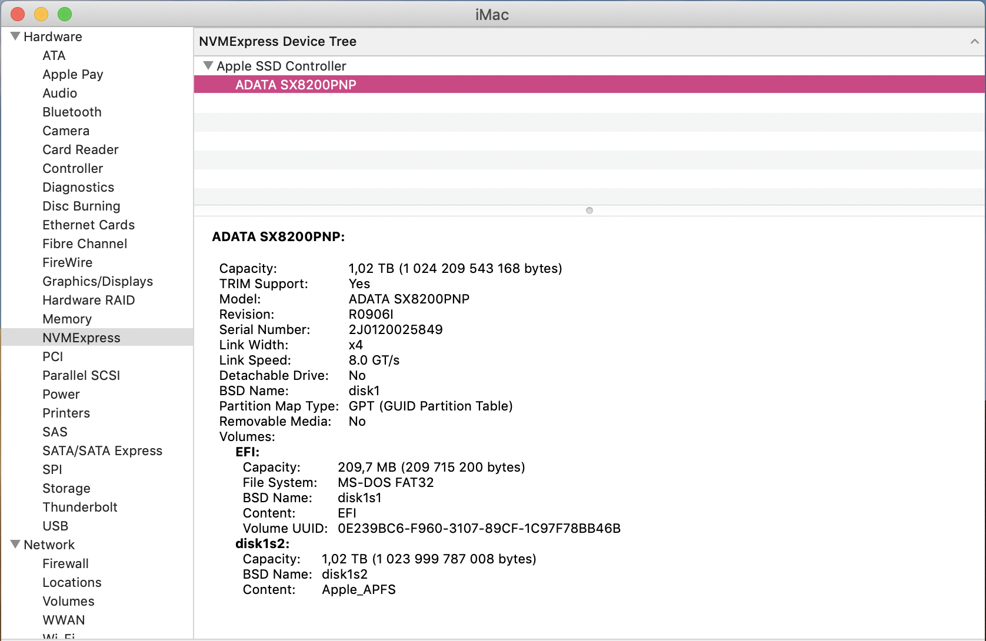Open the Diagnostics section

pos(78,187)
